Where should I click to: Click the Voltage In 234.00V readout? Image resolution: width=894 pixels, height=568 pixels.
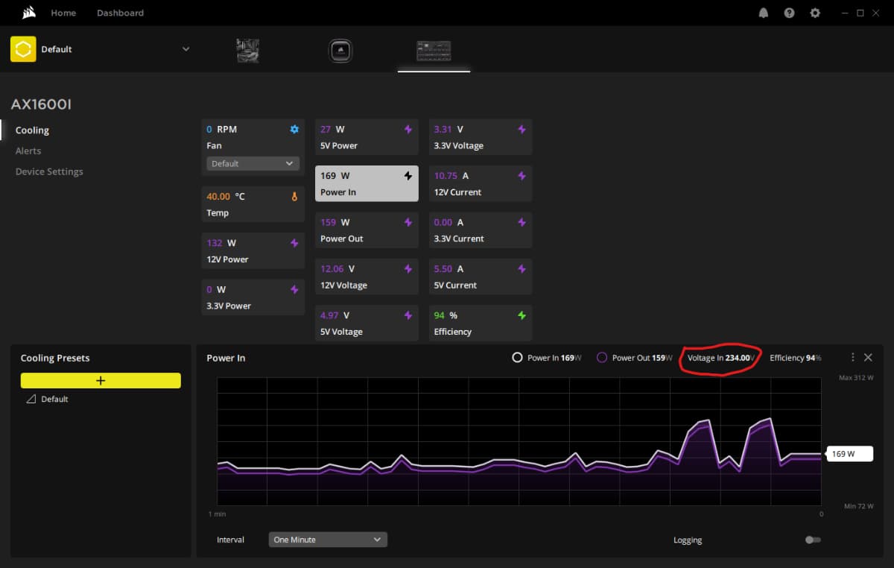pyautogui.click(x=721, y=358)
